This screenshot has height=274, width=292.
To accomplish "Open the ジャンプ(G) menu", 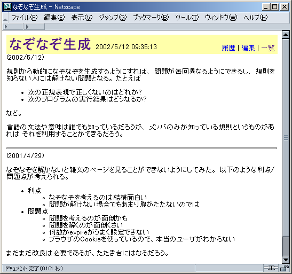I will (113, 18).
